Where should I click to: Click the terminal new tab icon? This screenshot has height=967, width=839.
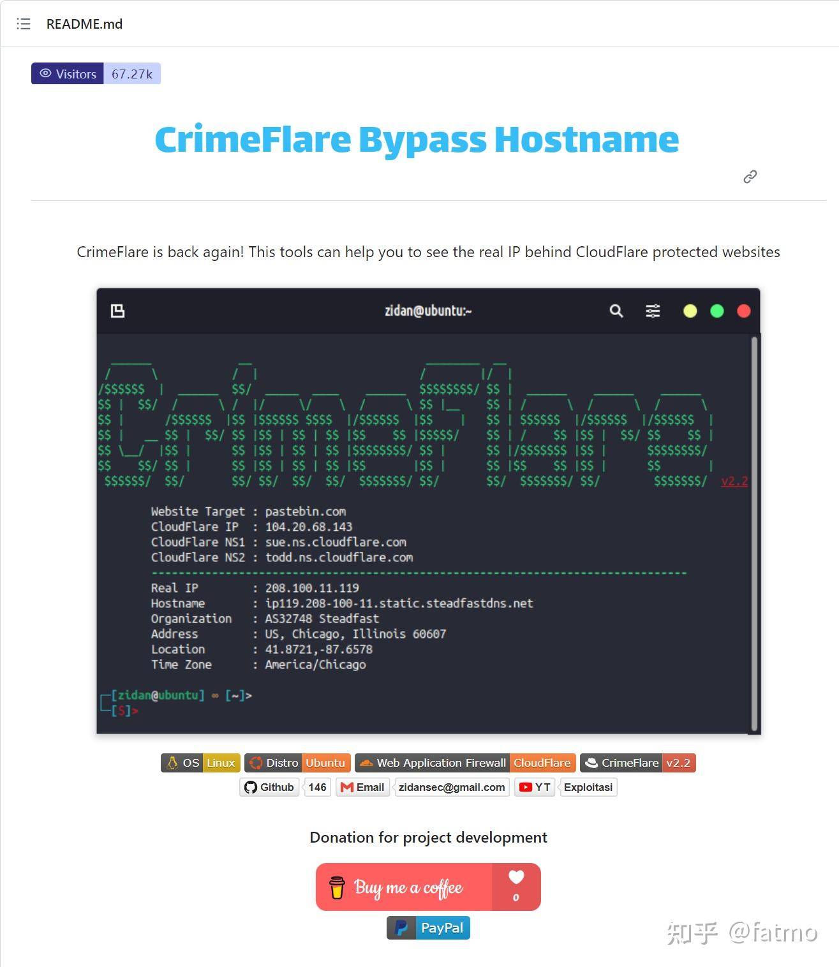tap(117, 311)
